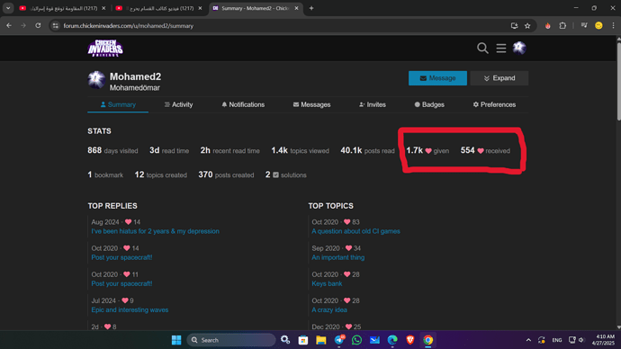Open 'Epic and interesting waves' reply
Image resolution: width=621 pixels, height=349 pixels.
click(130, 309)
